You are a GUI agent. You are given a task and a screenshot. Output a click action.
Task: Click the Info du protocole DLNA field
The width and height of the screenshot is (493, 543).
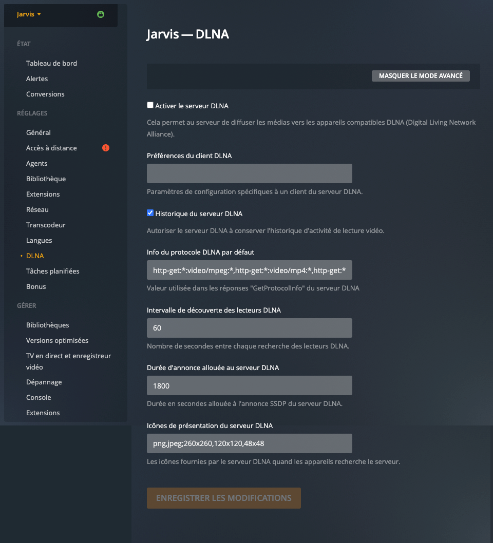[x=249, y=270]
